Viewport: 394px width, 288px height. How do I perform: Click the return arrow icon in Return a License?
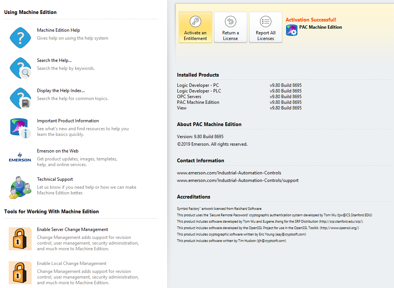point(231,22)
